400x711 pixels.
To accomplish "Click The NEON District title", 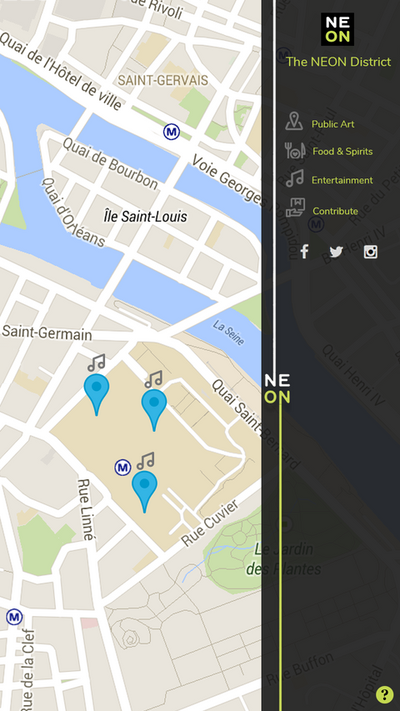I will click(338, 62).
